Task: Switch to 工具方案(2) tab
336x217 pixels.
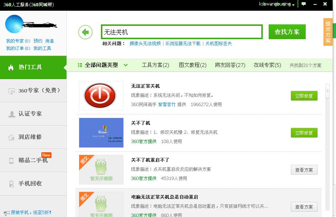Action: 155,65
